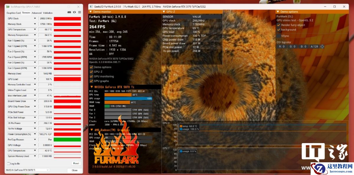Click the Close button in GPU-Z

pyautogui.click(x=75, y=170)
